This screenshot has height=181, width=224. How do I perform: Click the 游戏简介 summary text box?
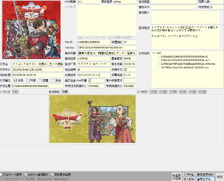coord(187,17)
